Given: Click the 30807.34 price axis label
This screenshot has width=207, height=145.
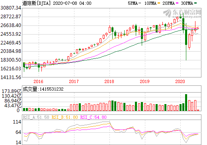Looking at the screenshot, I should pos(11,8).
